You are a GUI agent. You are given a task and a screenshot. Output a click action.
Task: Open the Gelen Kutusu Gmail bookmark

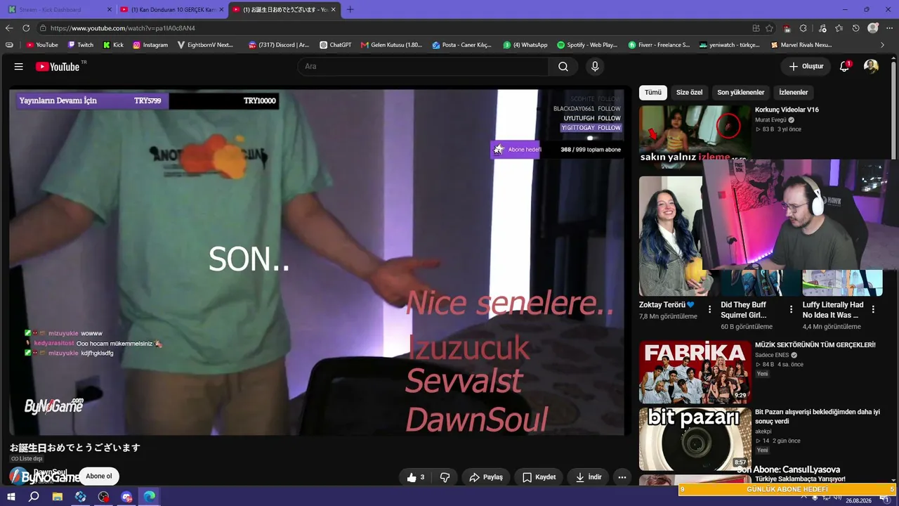tap(392, 45)
